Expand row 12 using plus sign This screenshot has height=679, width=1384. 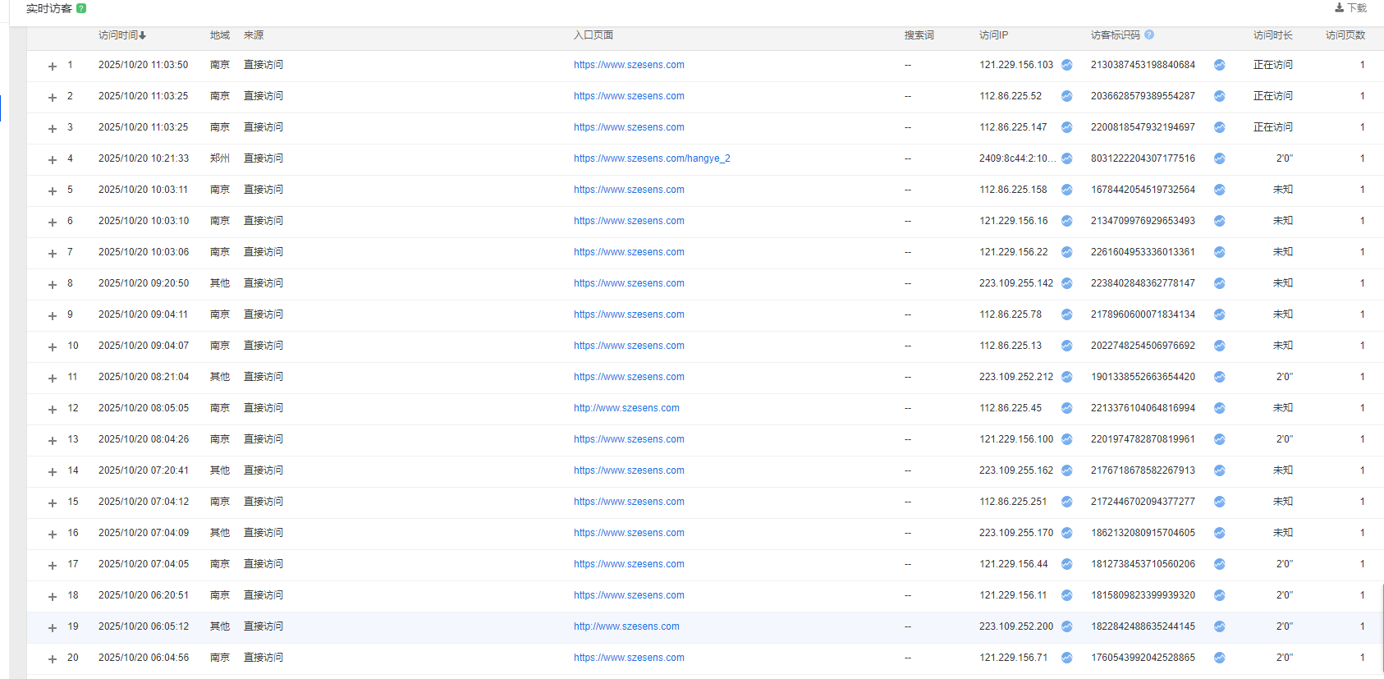click(53, 409)
